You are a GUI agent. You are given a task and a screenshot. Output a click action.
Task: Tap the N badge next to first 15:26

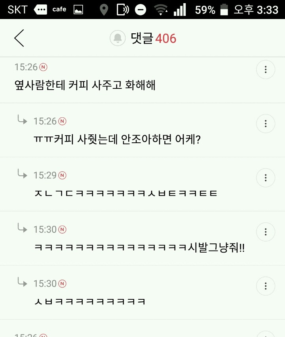44,67
